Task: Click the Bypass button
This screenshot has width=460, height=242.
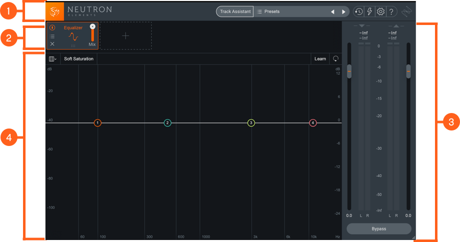Action: [x=379, y=229]
